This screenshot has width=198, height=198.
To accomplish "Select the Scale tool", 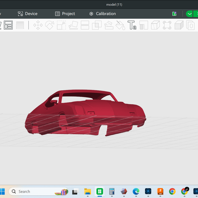I will tap(61, 25).
